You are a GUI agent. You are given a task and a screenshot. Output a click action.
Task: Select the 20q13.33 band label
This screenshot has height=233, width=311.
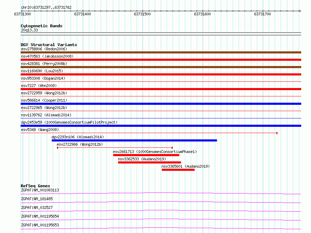(29, 30)
